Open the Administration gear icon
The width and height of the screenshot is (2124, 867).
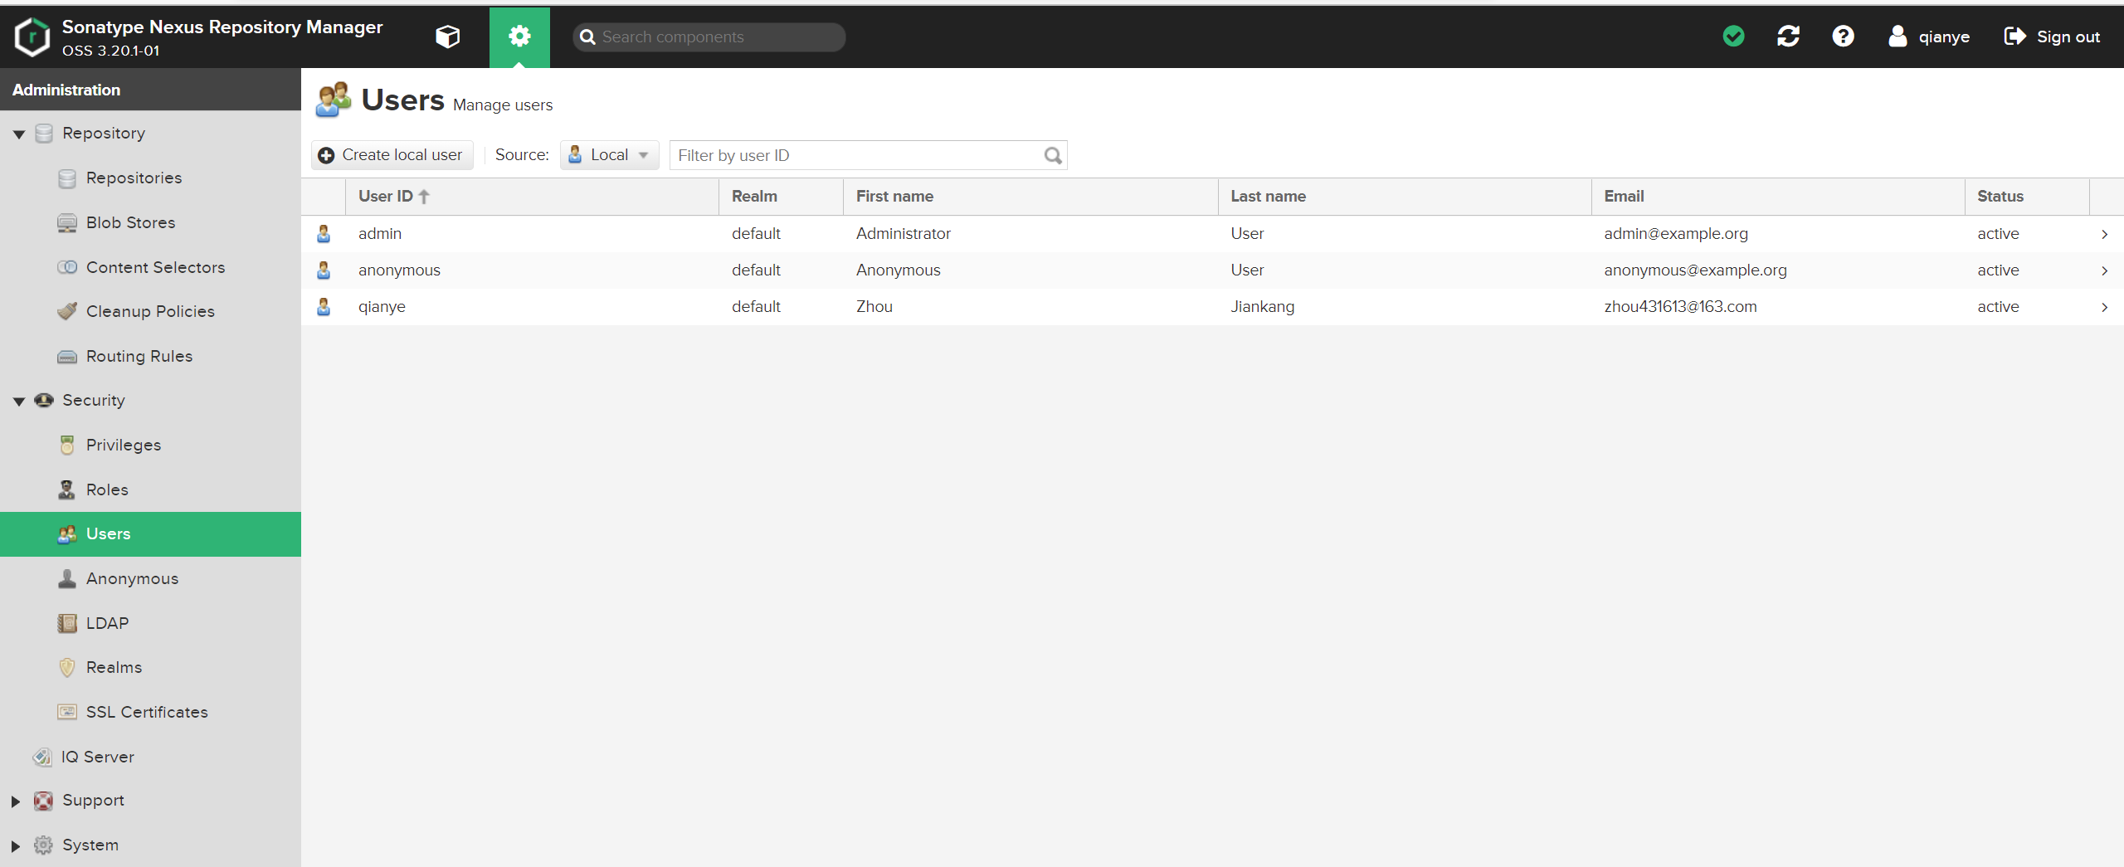(519, 37)
